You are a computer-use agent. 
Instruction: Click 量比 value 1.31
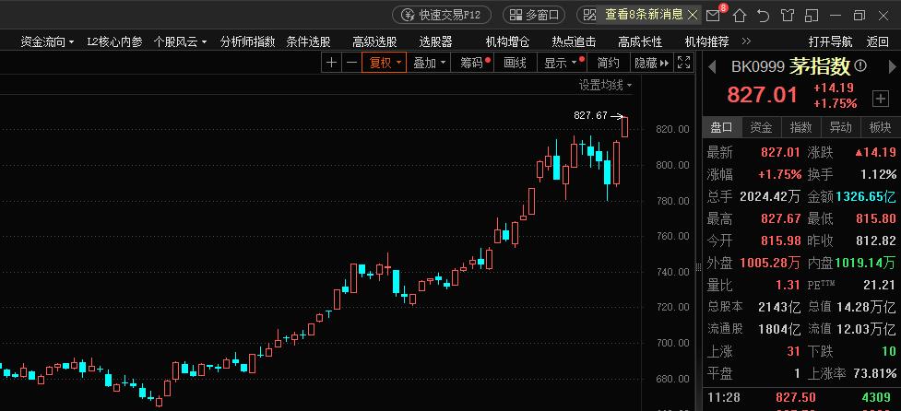coord(788,285)
